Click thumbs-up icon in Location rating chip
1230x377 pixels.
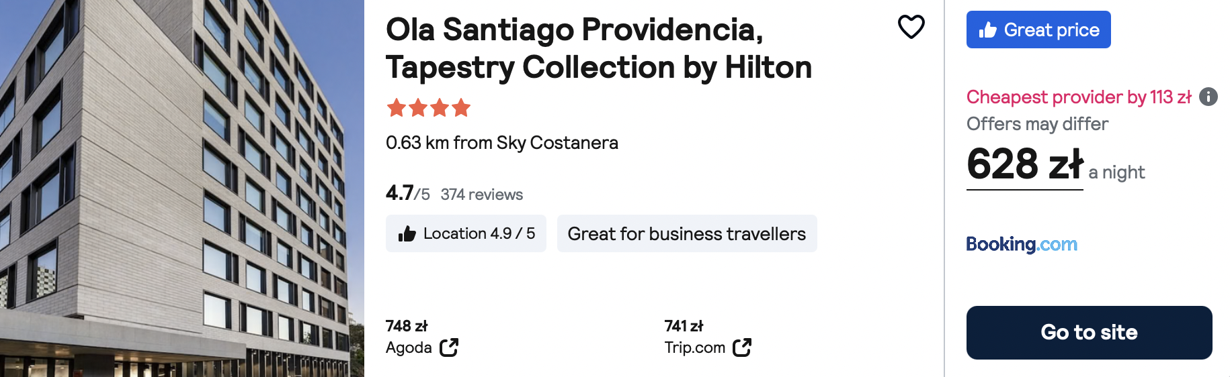click(x=407, y=233)
